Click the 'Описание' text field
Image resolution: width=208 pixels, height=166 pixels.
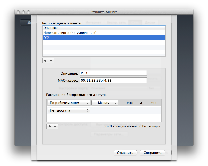point(113,73)
